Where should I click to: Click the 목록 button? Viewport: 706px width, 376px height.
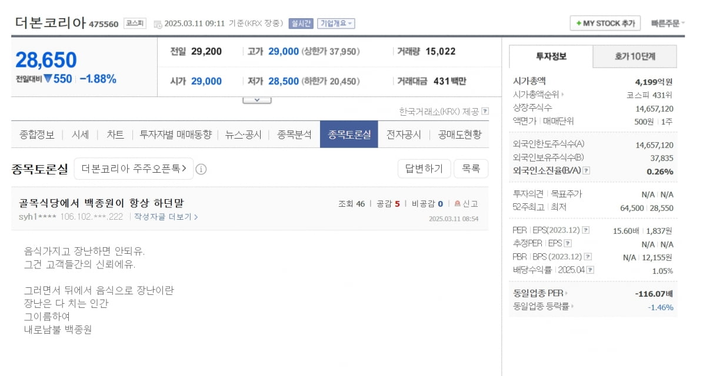tap(471, 169)
